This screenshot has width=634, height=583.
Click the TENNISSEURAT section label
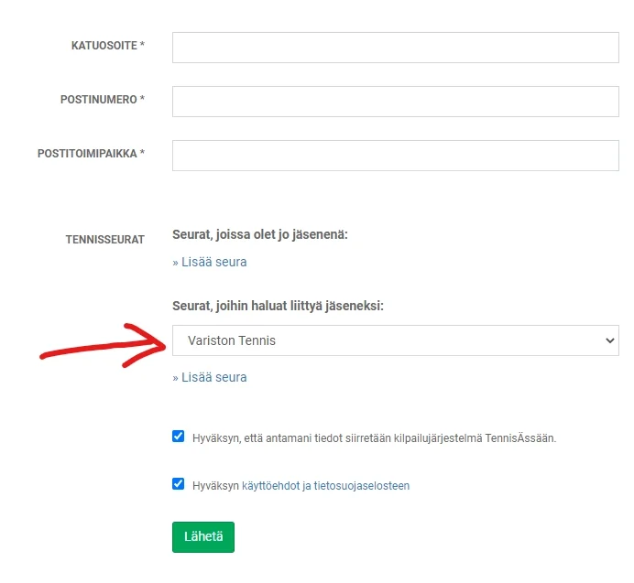(104, 239)
